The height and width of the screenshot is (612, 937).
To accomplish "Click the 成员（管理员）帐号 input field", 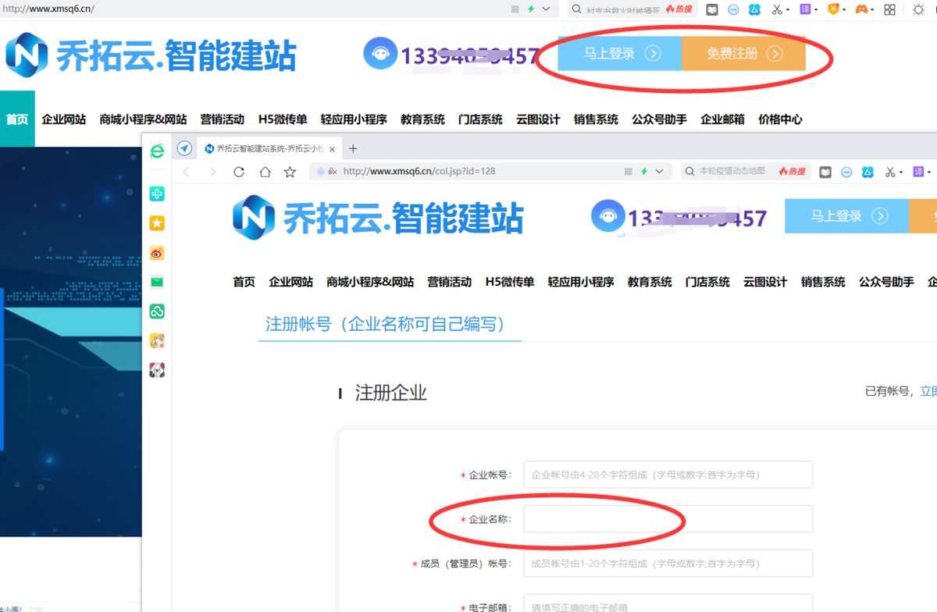I will coord(668,563).
